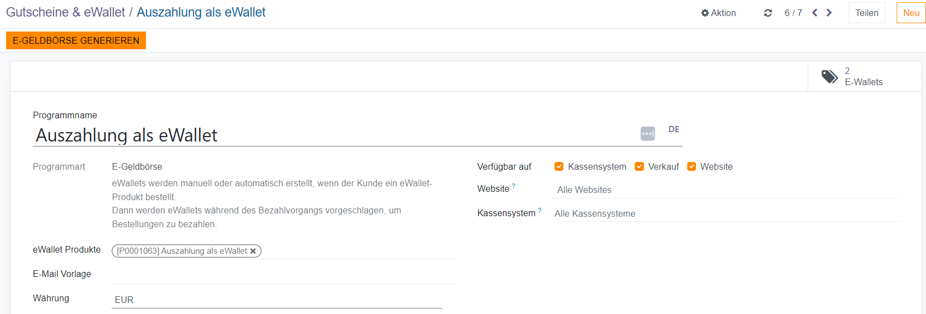926x314 pixels.
Task: Click the Teilen button
Action: point(866,13)
